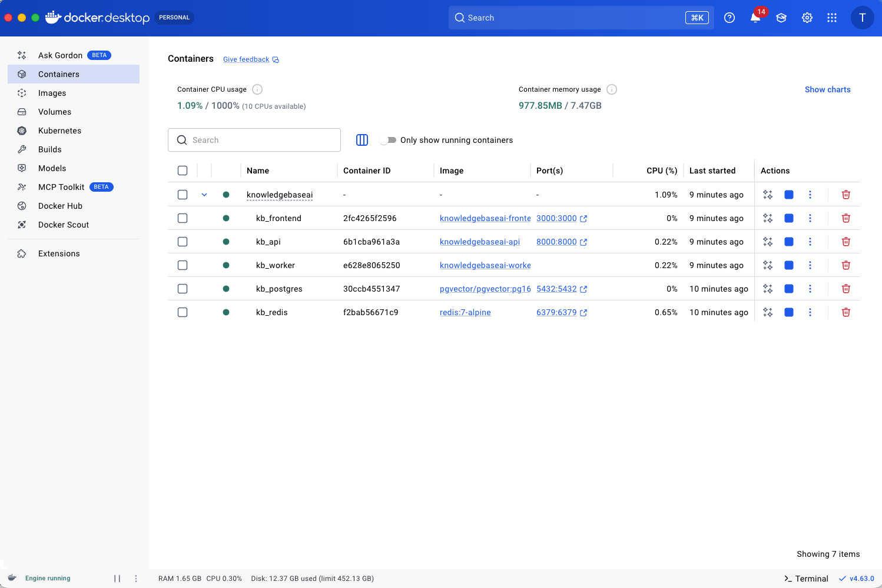
Task: Open engine options menu in status bar
Action: point(136,579)
